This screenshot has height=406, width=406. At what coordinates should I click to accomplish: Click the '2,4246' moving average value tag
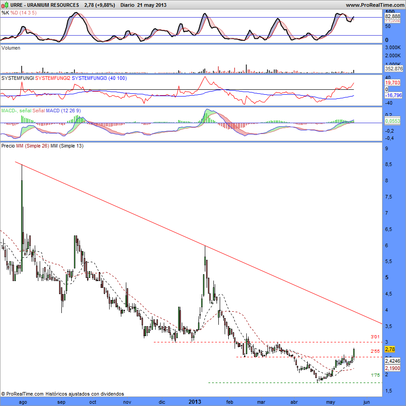click(392, 361)
